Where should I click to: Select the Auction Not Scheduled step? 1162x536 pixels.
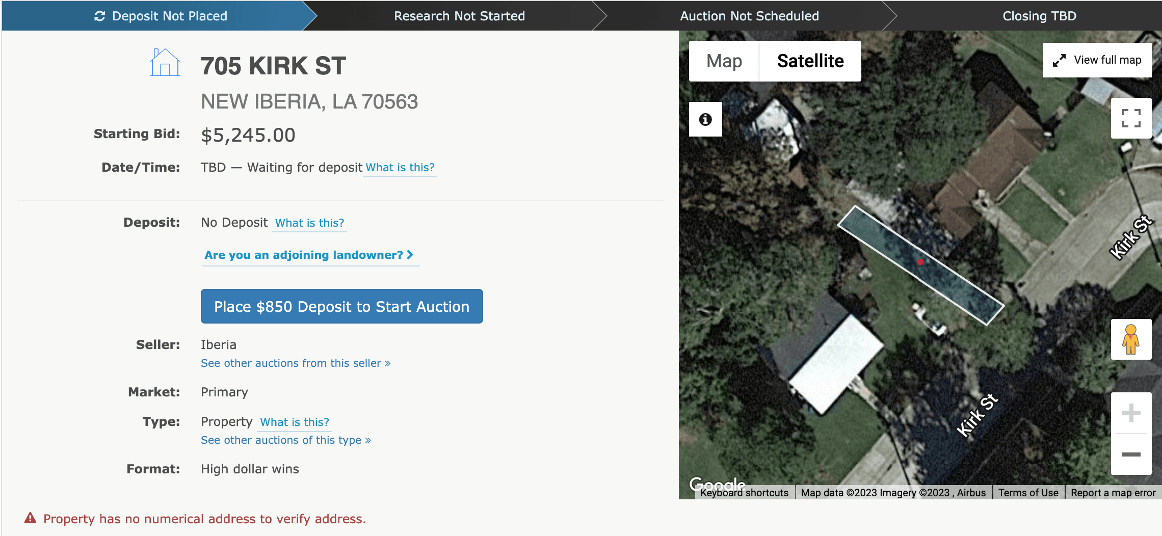point(749,16)
